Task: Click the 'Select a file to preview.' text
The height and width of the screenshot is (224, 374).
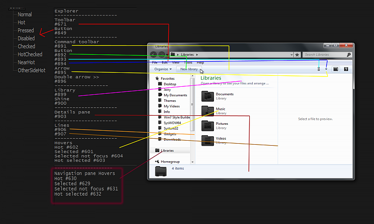Action: [315, 119]
